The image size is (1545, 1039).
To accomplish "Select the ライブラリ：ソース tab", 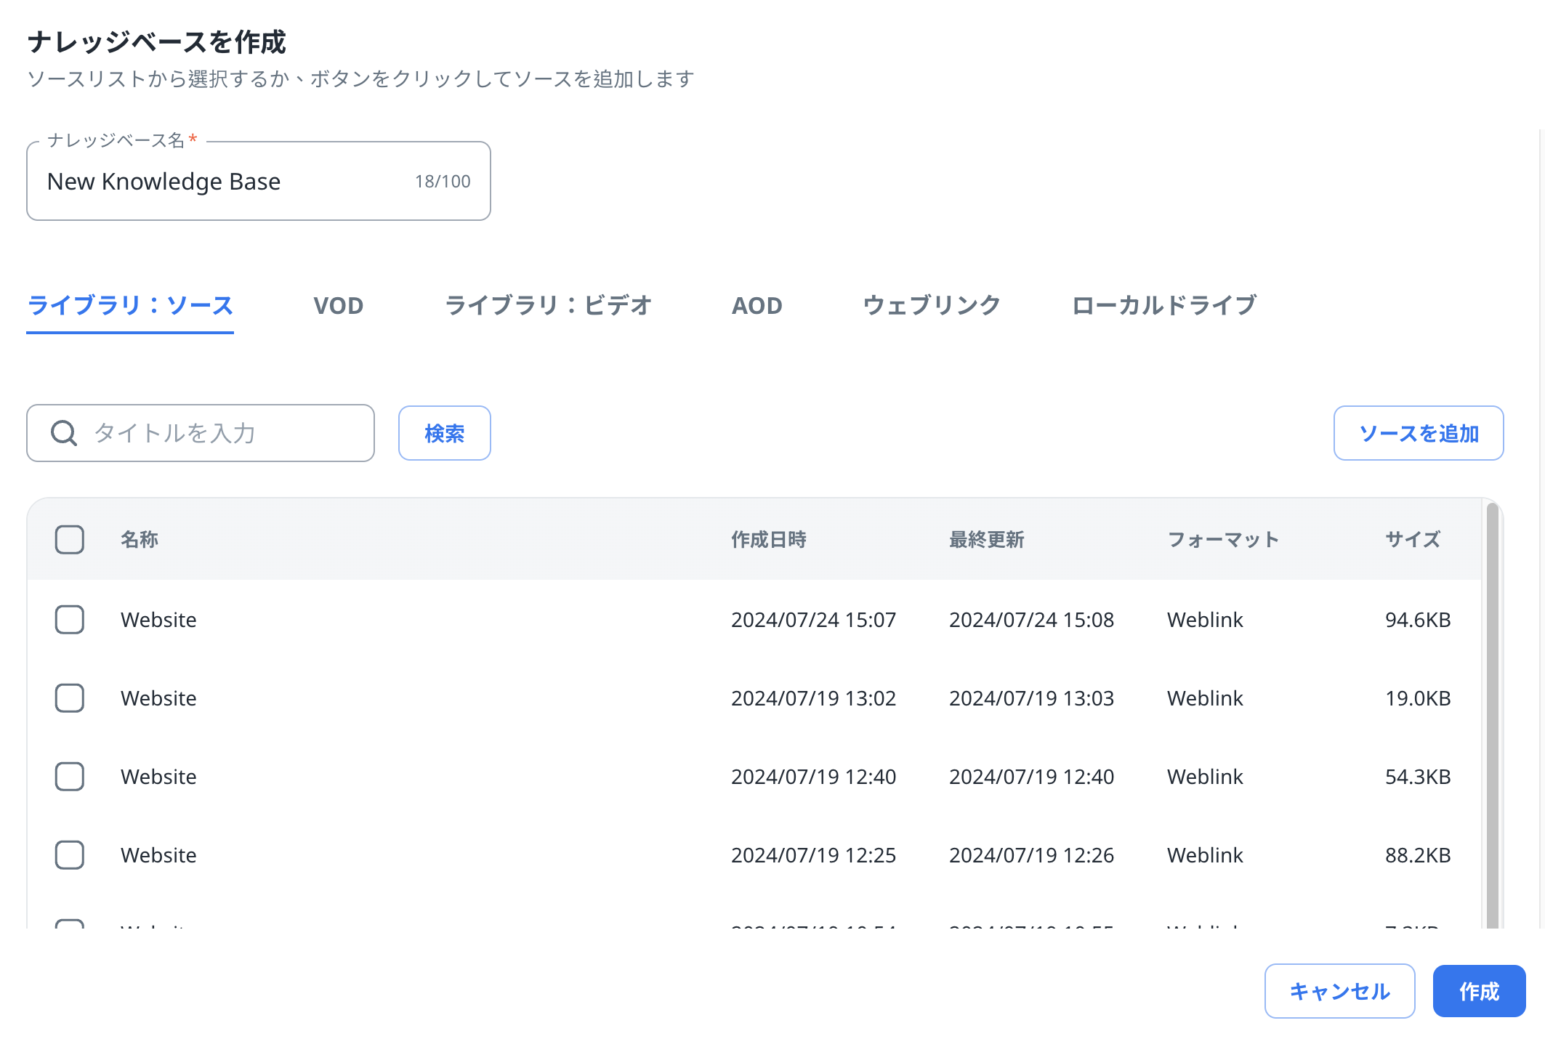I will tap(129, 305).
